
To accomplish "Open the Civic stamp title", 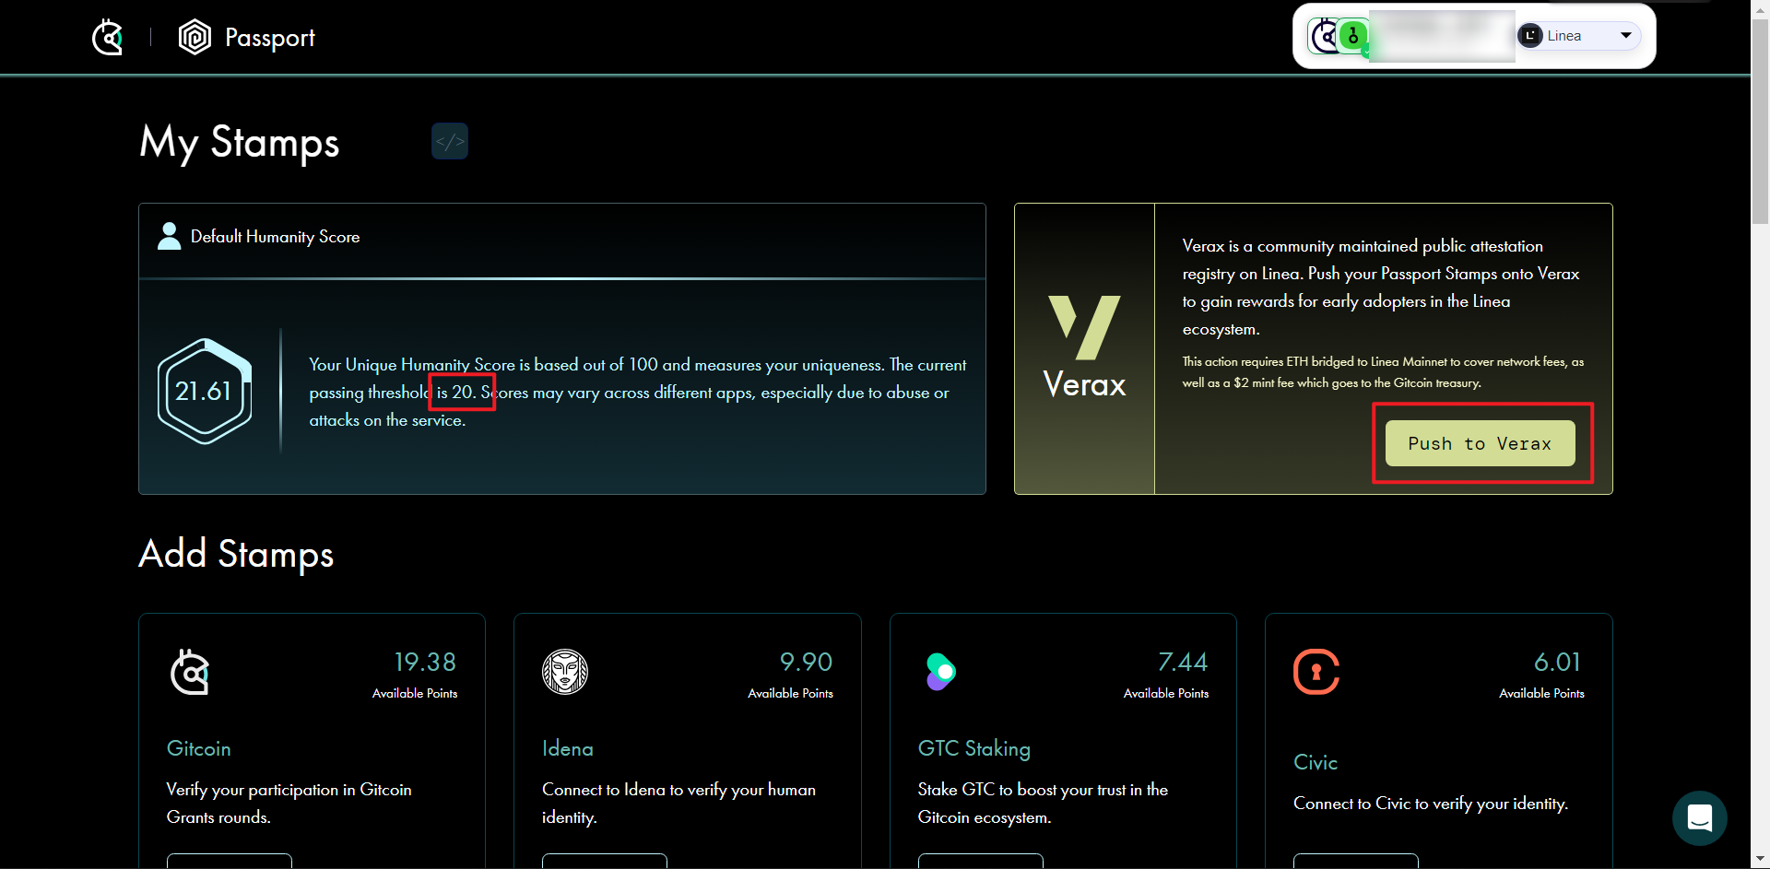I will click(x=1316, y=762).
